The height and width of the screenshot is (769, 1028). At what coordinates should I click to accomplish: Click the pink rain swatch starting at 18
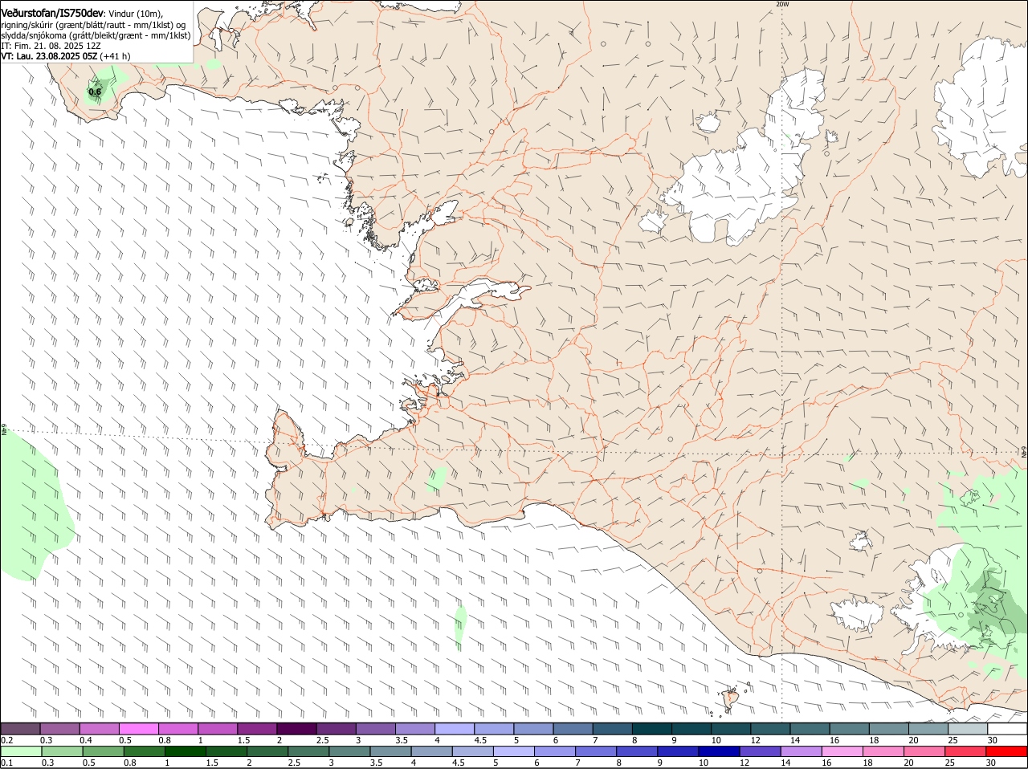pyautogui.click(x=882, y=751)
